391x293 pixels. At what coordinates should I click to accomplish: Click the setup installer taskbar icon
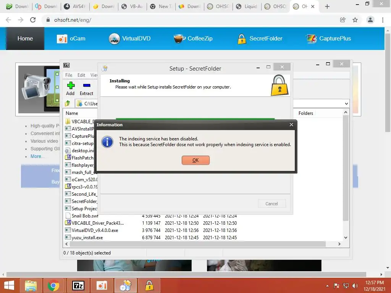(x=125, y=285)
